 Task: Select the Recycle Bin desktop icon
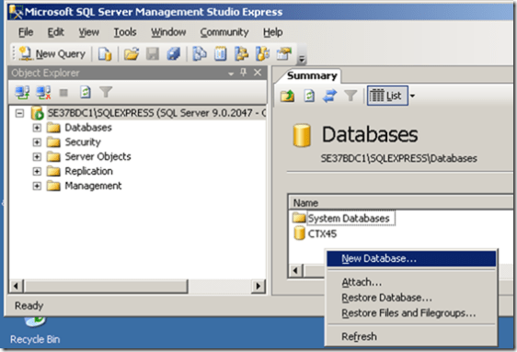35,331
